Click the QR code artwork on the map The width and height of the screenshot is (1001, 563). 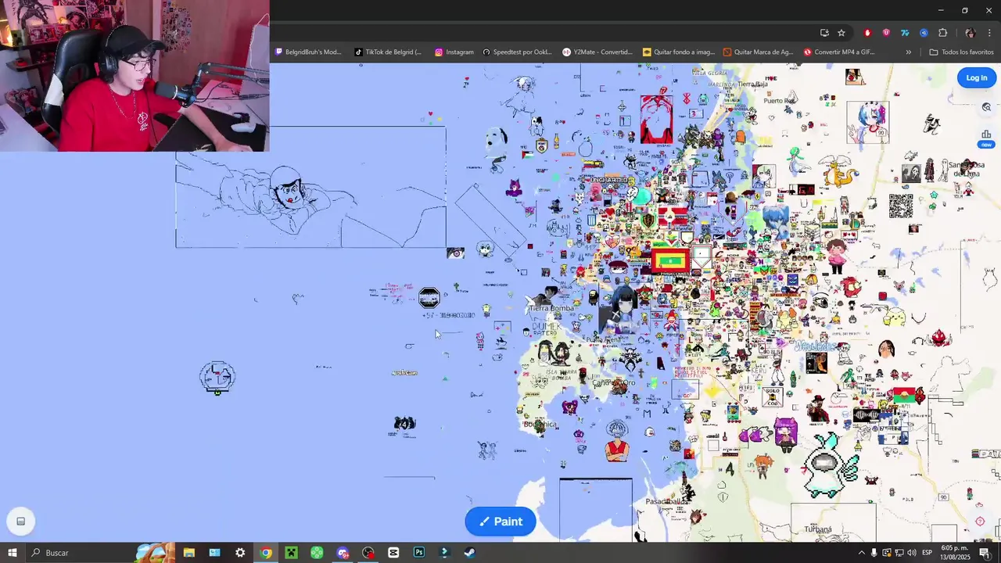pos(901,206)
